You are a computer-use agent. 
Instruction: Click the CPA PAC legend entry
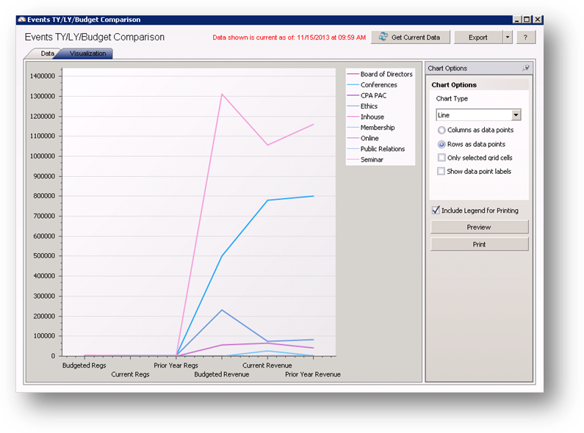click(x=367, y=95)
